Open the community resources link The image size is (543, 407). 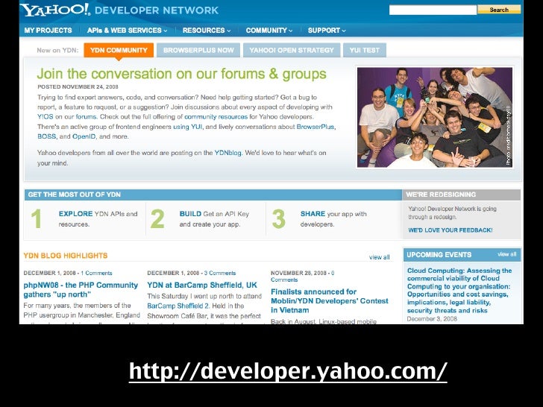click(x=216, y=117)
